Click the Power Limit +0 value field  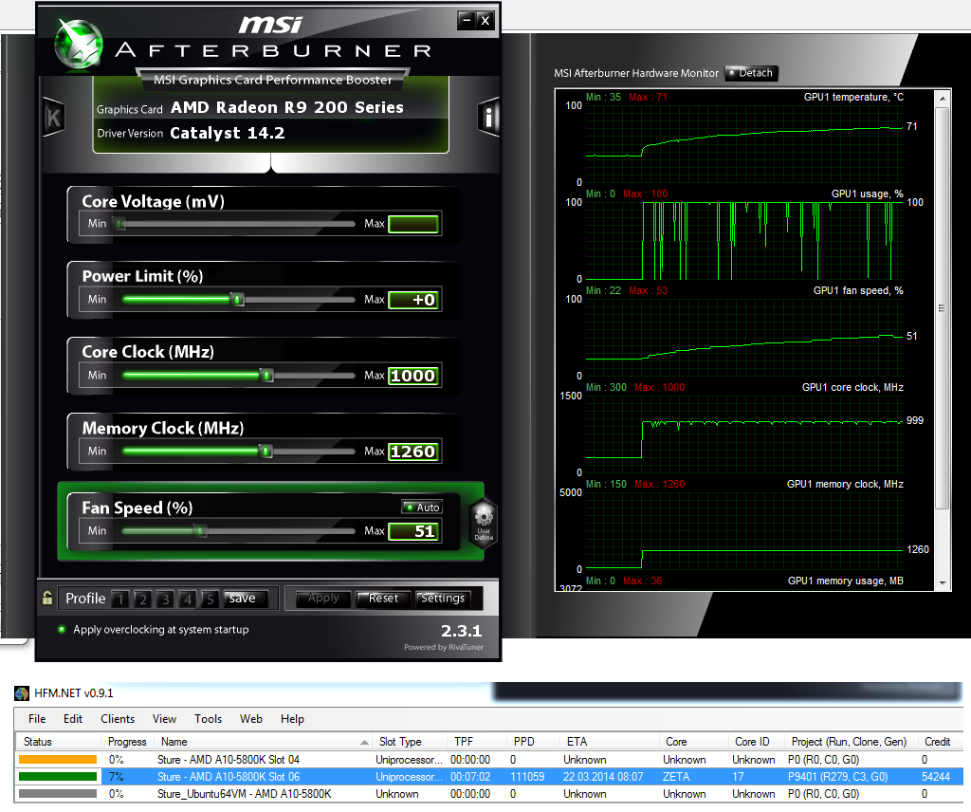pos(413,300)
